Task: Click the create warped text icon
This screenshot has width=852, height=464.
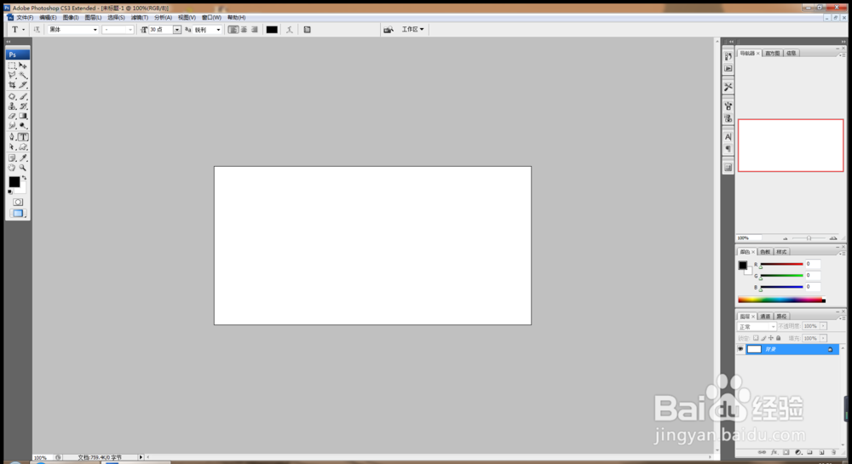Action: [x=290, y=30]
